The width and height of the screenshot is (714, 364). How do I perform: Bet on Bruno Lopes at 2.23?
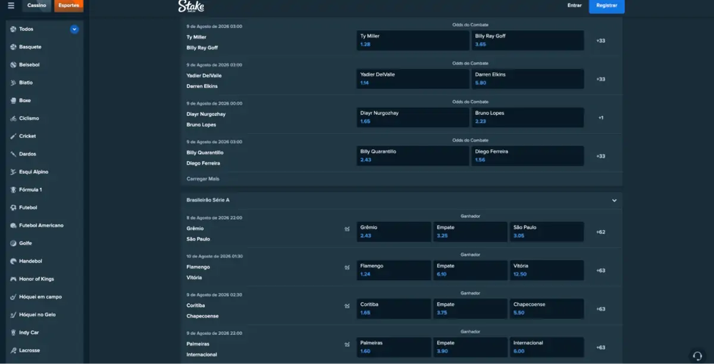point(528,117)
